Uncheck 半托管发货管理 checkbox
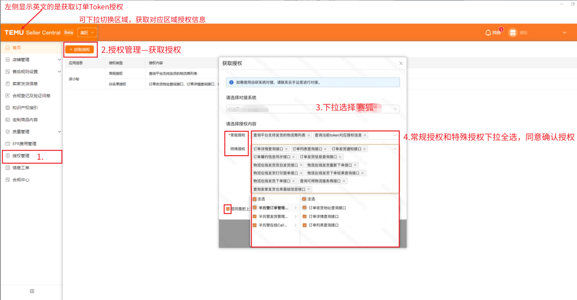 tap(255, 216)
